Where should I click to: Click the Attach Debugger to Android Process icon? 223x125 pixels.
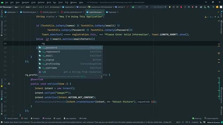point(193,7)
